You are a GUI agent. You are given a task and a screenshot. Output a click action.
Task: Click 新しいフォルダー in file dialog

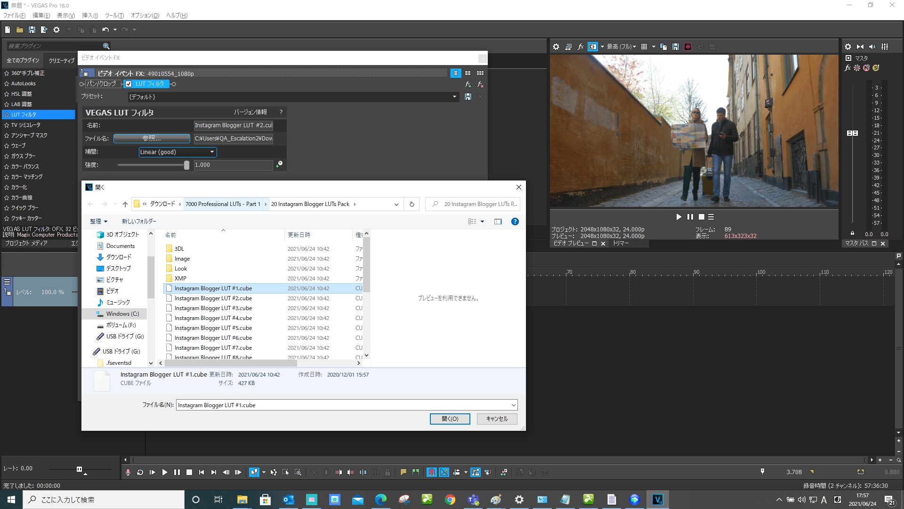pos(139,222)
